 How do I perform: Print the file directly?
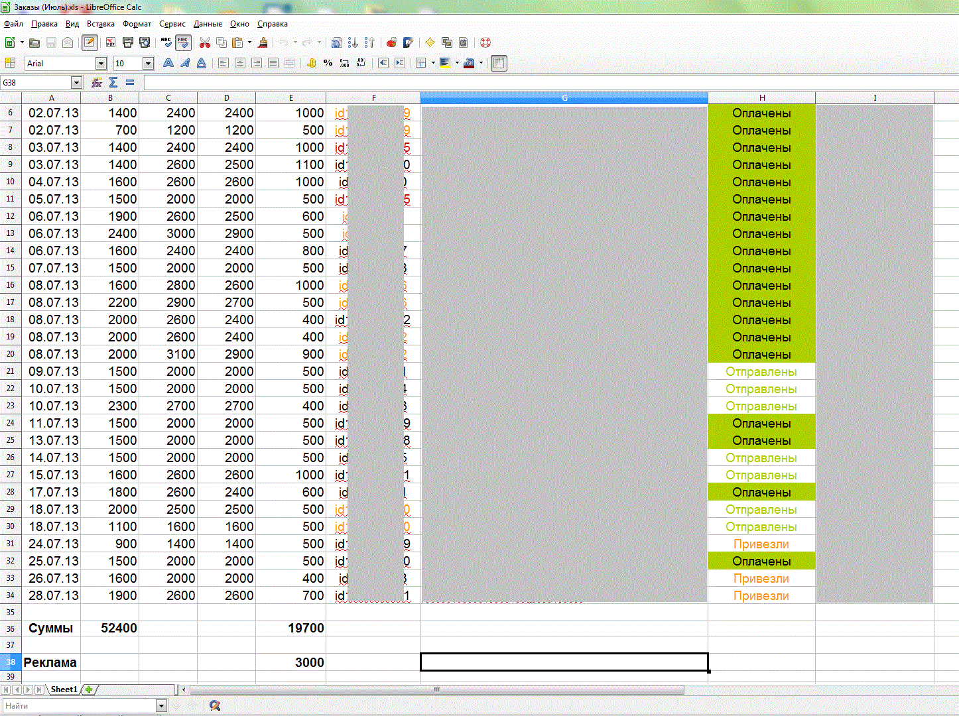128,42
